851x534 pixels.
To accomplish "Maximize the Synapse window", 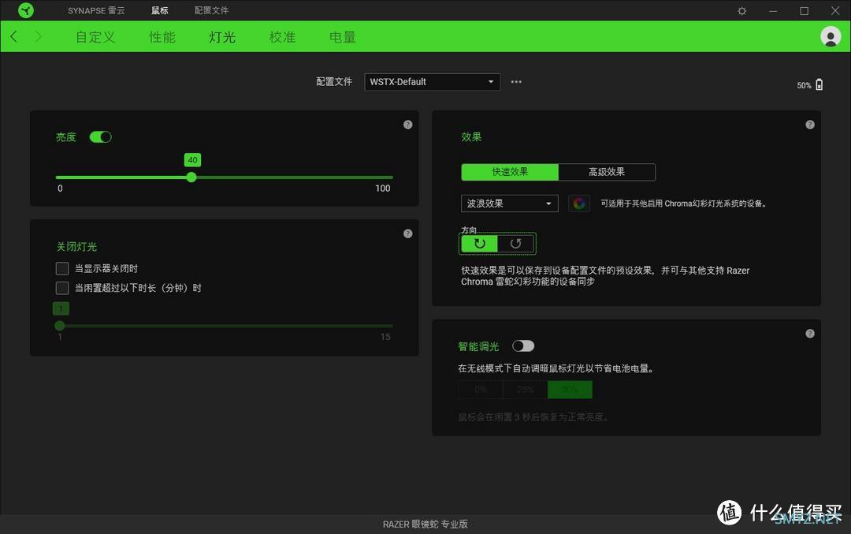I will click(x=804, y=11).
